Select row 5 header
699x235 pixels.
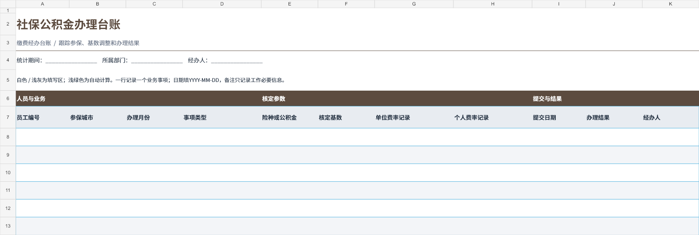click(8, 80)
